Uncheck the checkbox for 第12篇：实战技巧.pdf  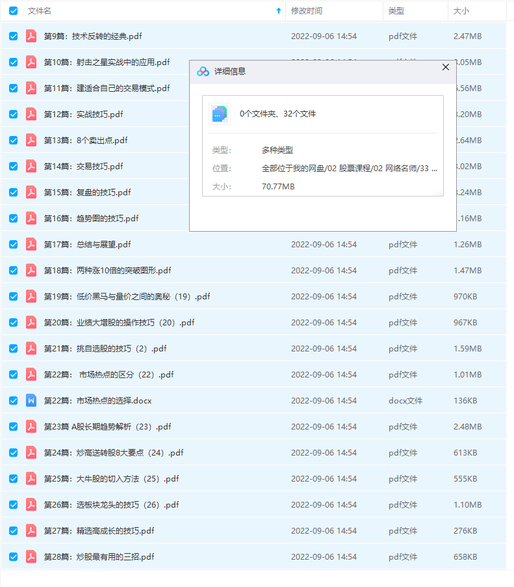(13, 114)
